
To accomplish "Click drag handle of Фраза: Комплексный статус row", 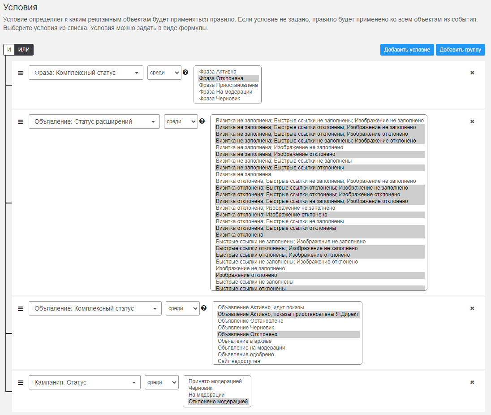I will 21,73.
